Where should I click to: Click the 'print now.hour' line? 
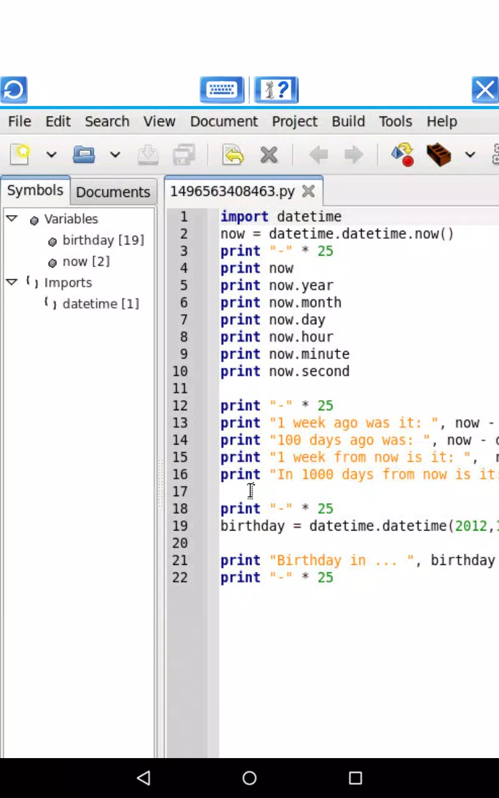(x=277, y=337)
